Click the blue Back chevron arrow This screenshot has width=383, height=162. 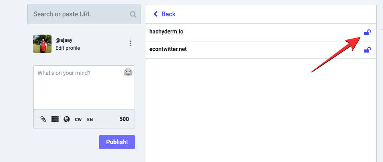(x=155, y=14)
